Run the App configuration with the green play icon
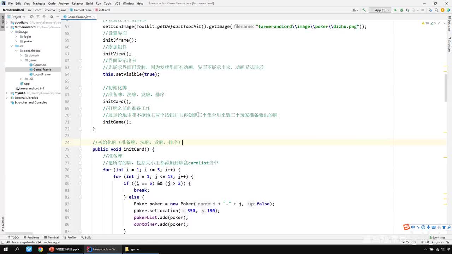The width and height of the screenshot is (452, 254). 395,10
